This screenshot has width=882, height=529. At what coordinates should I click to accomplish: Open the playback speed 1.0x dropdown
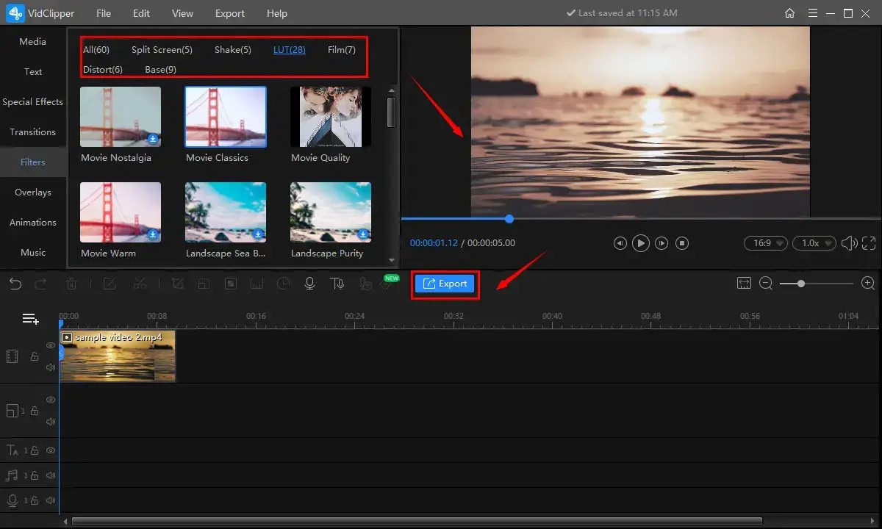[x=814, y=242]
